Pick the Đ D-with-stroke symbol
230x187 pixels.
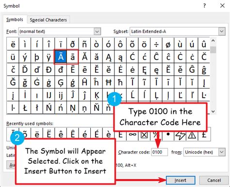49,69
